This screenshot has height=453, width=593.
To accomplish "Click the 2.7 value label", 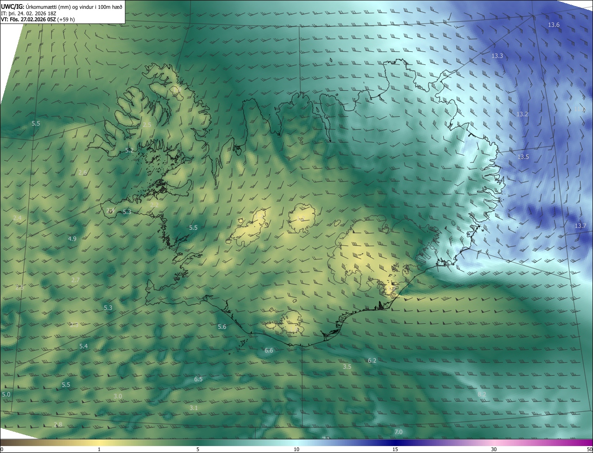I will click(76, 280).
